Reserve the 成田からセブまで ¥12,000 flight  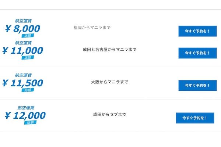pos(195,118)
